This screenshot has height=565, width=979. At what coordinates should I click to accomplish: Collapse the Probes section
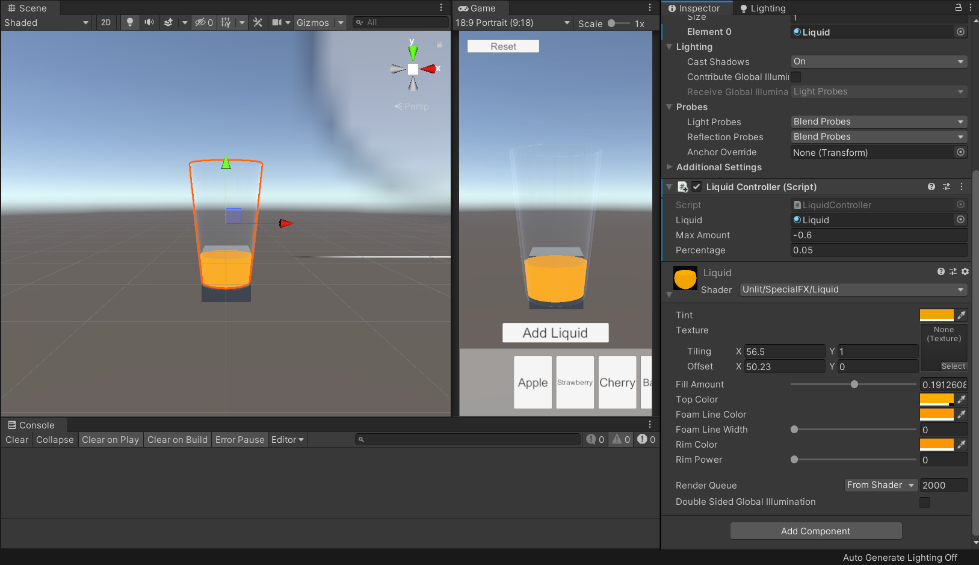(x=669, y=107)
